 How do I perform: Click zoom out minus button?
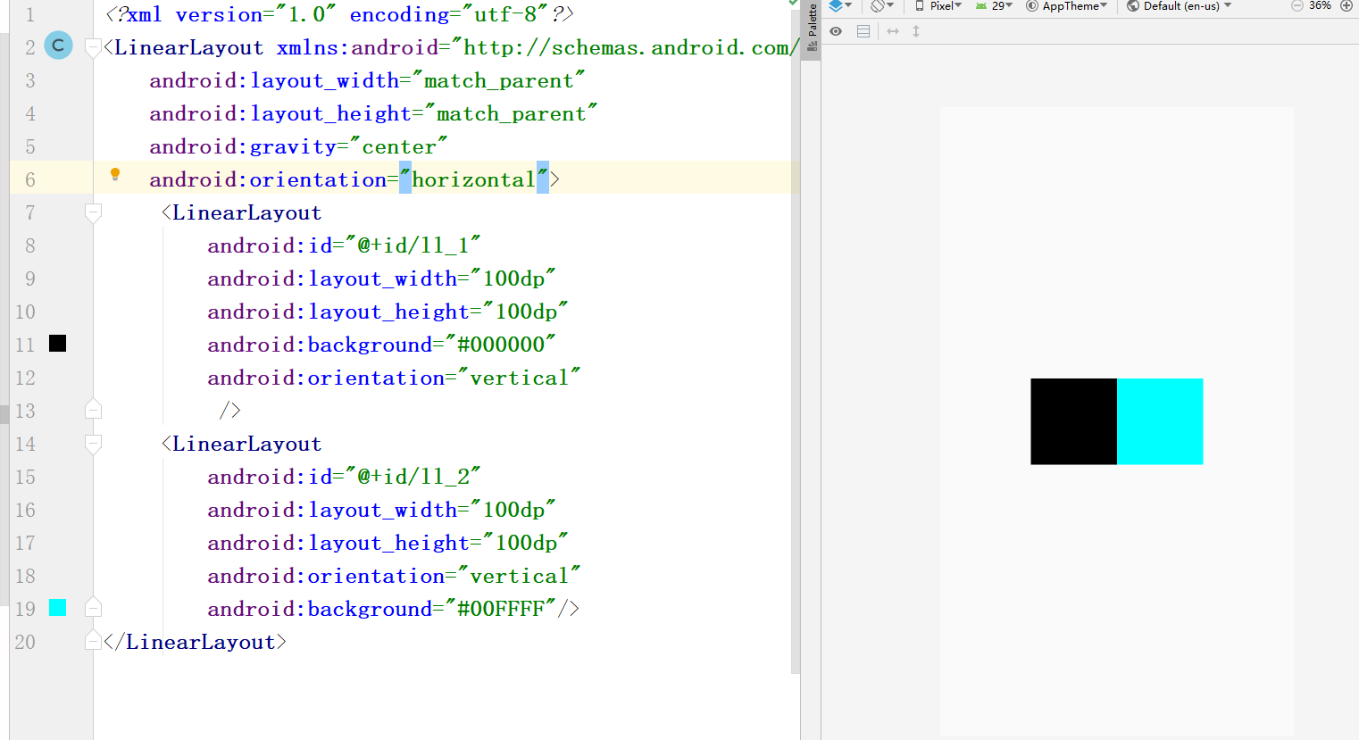click(x=1296, y=5)
